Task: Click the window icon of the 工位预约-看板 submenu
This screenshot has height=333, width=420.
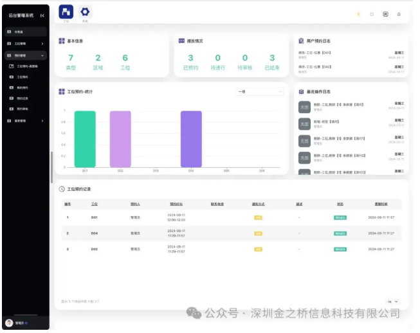Action: click(x=11, y=66)
